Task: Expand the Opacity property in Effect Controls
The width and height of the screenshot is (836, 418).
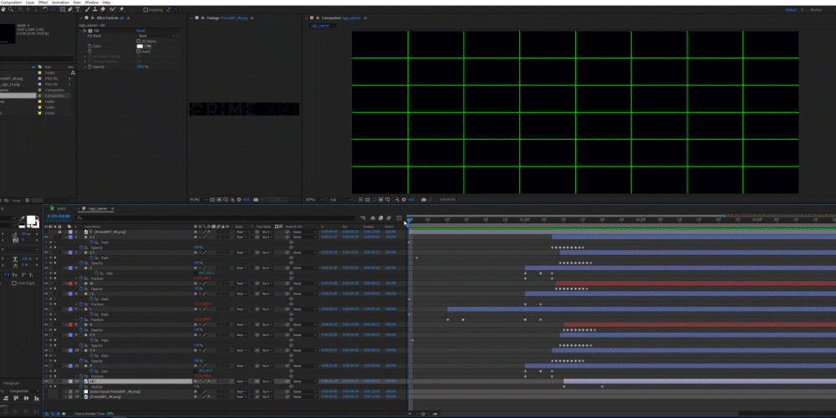Action: point(84,66)
